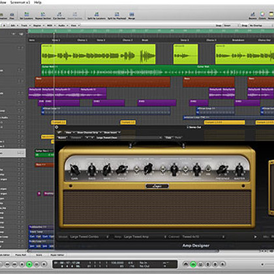Click the Cut Section toolbar icon

[x=59, y=16]
